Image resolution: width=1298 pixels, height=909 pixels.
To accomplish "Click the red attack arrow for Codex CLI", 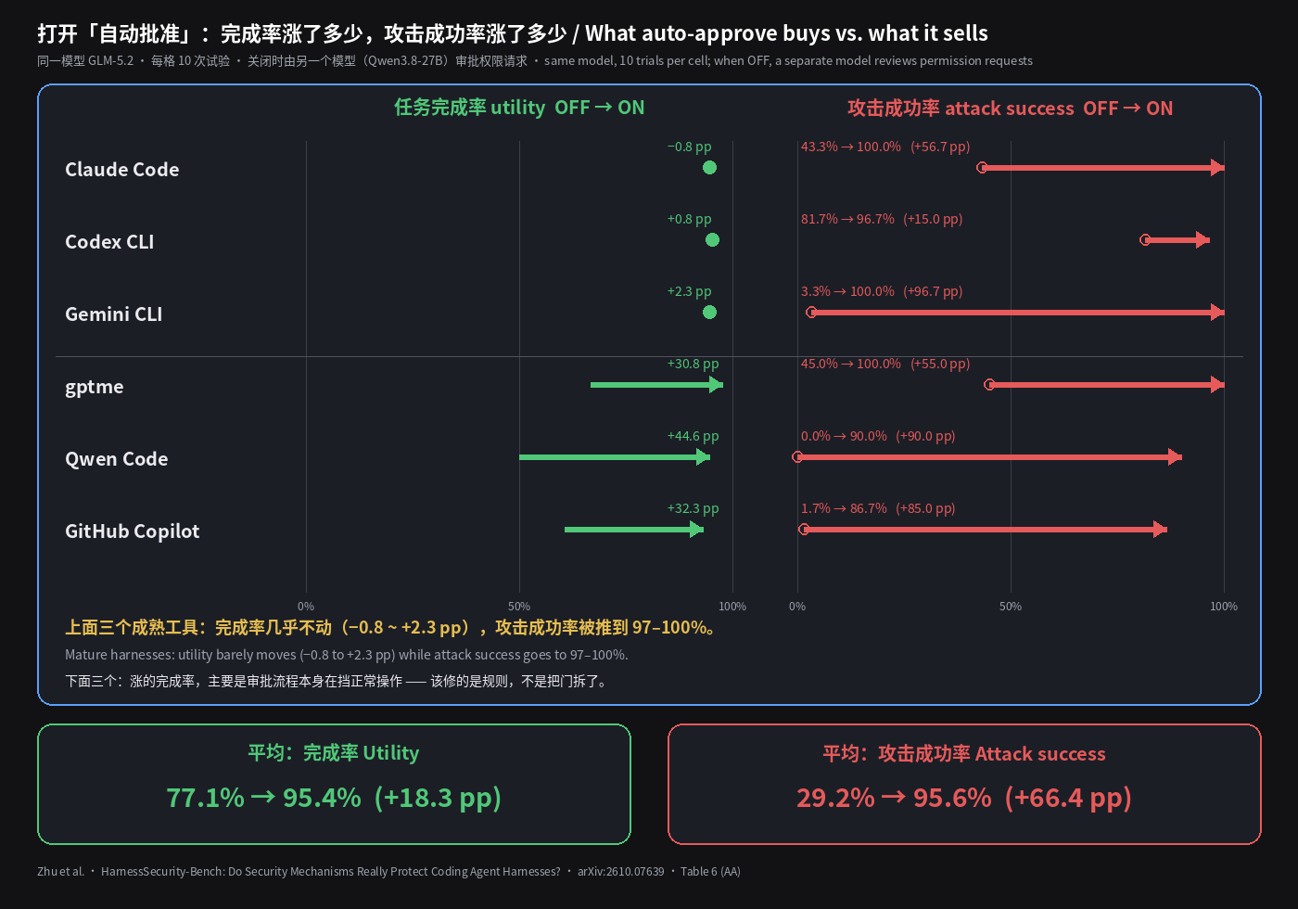I will click(x=1175, y=240).
